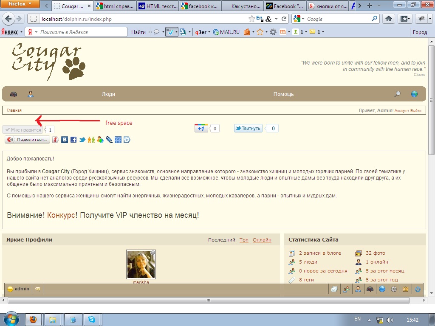
Task: Click the Yandex bar settings gear icon
Action: point(273,32)
